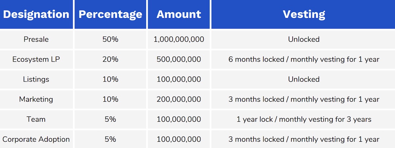Viewport: 395px width, 148px height.
Task: Click the Designation column header
Action: coord(36,14)
